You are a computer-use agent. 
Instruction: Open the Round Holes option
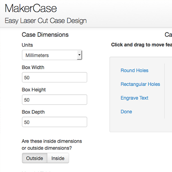tap(134, 70)
